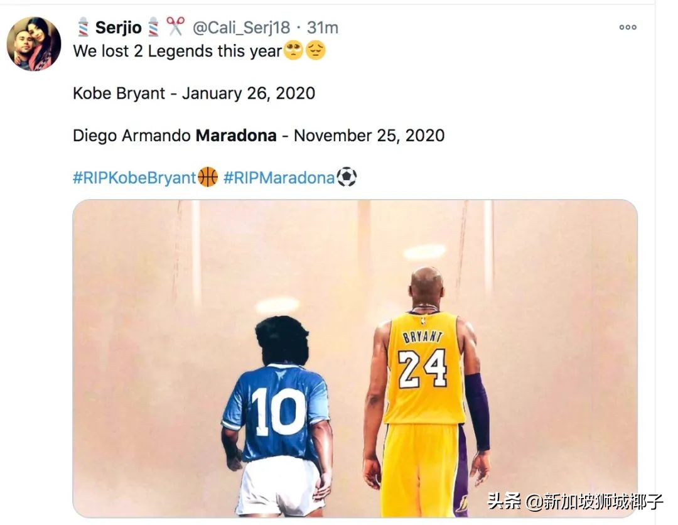Click the bold Maradona word in tweet

tap(236, 136)
